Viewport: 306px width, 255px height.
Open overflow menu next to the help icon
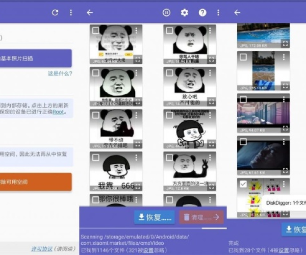pos(218,13)
